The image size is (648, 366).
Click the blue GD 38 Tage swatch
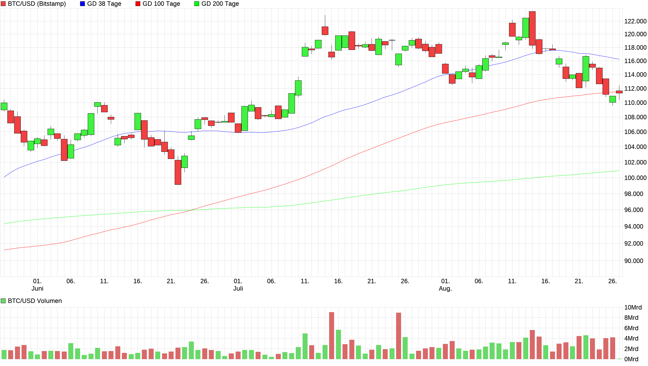(x=82, y=4)
